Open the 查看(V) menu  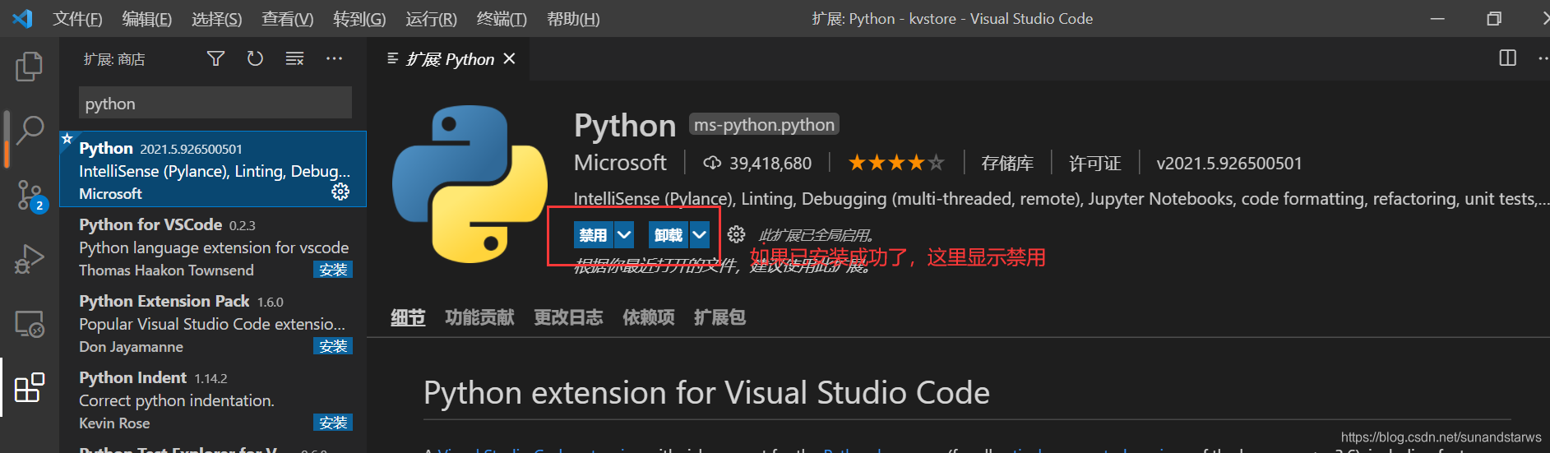[288, 19]
